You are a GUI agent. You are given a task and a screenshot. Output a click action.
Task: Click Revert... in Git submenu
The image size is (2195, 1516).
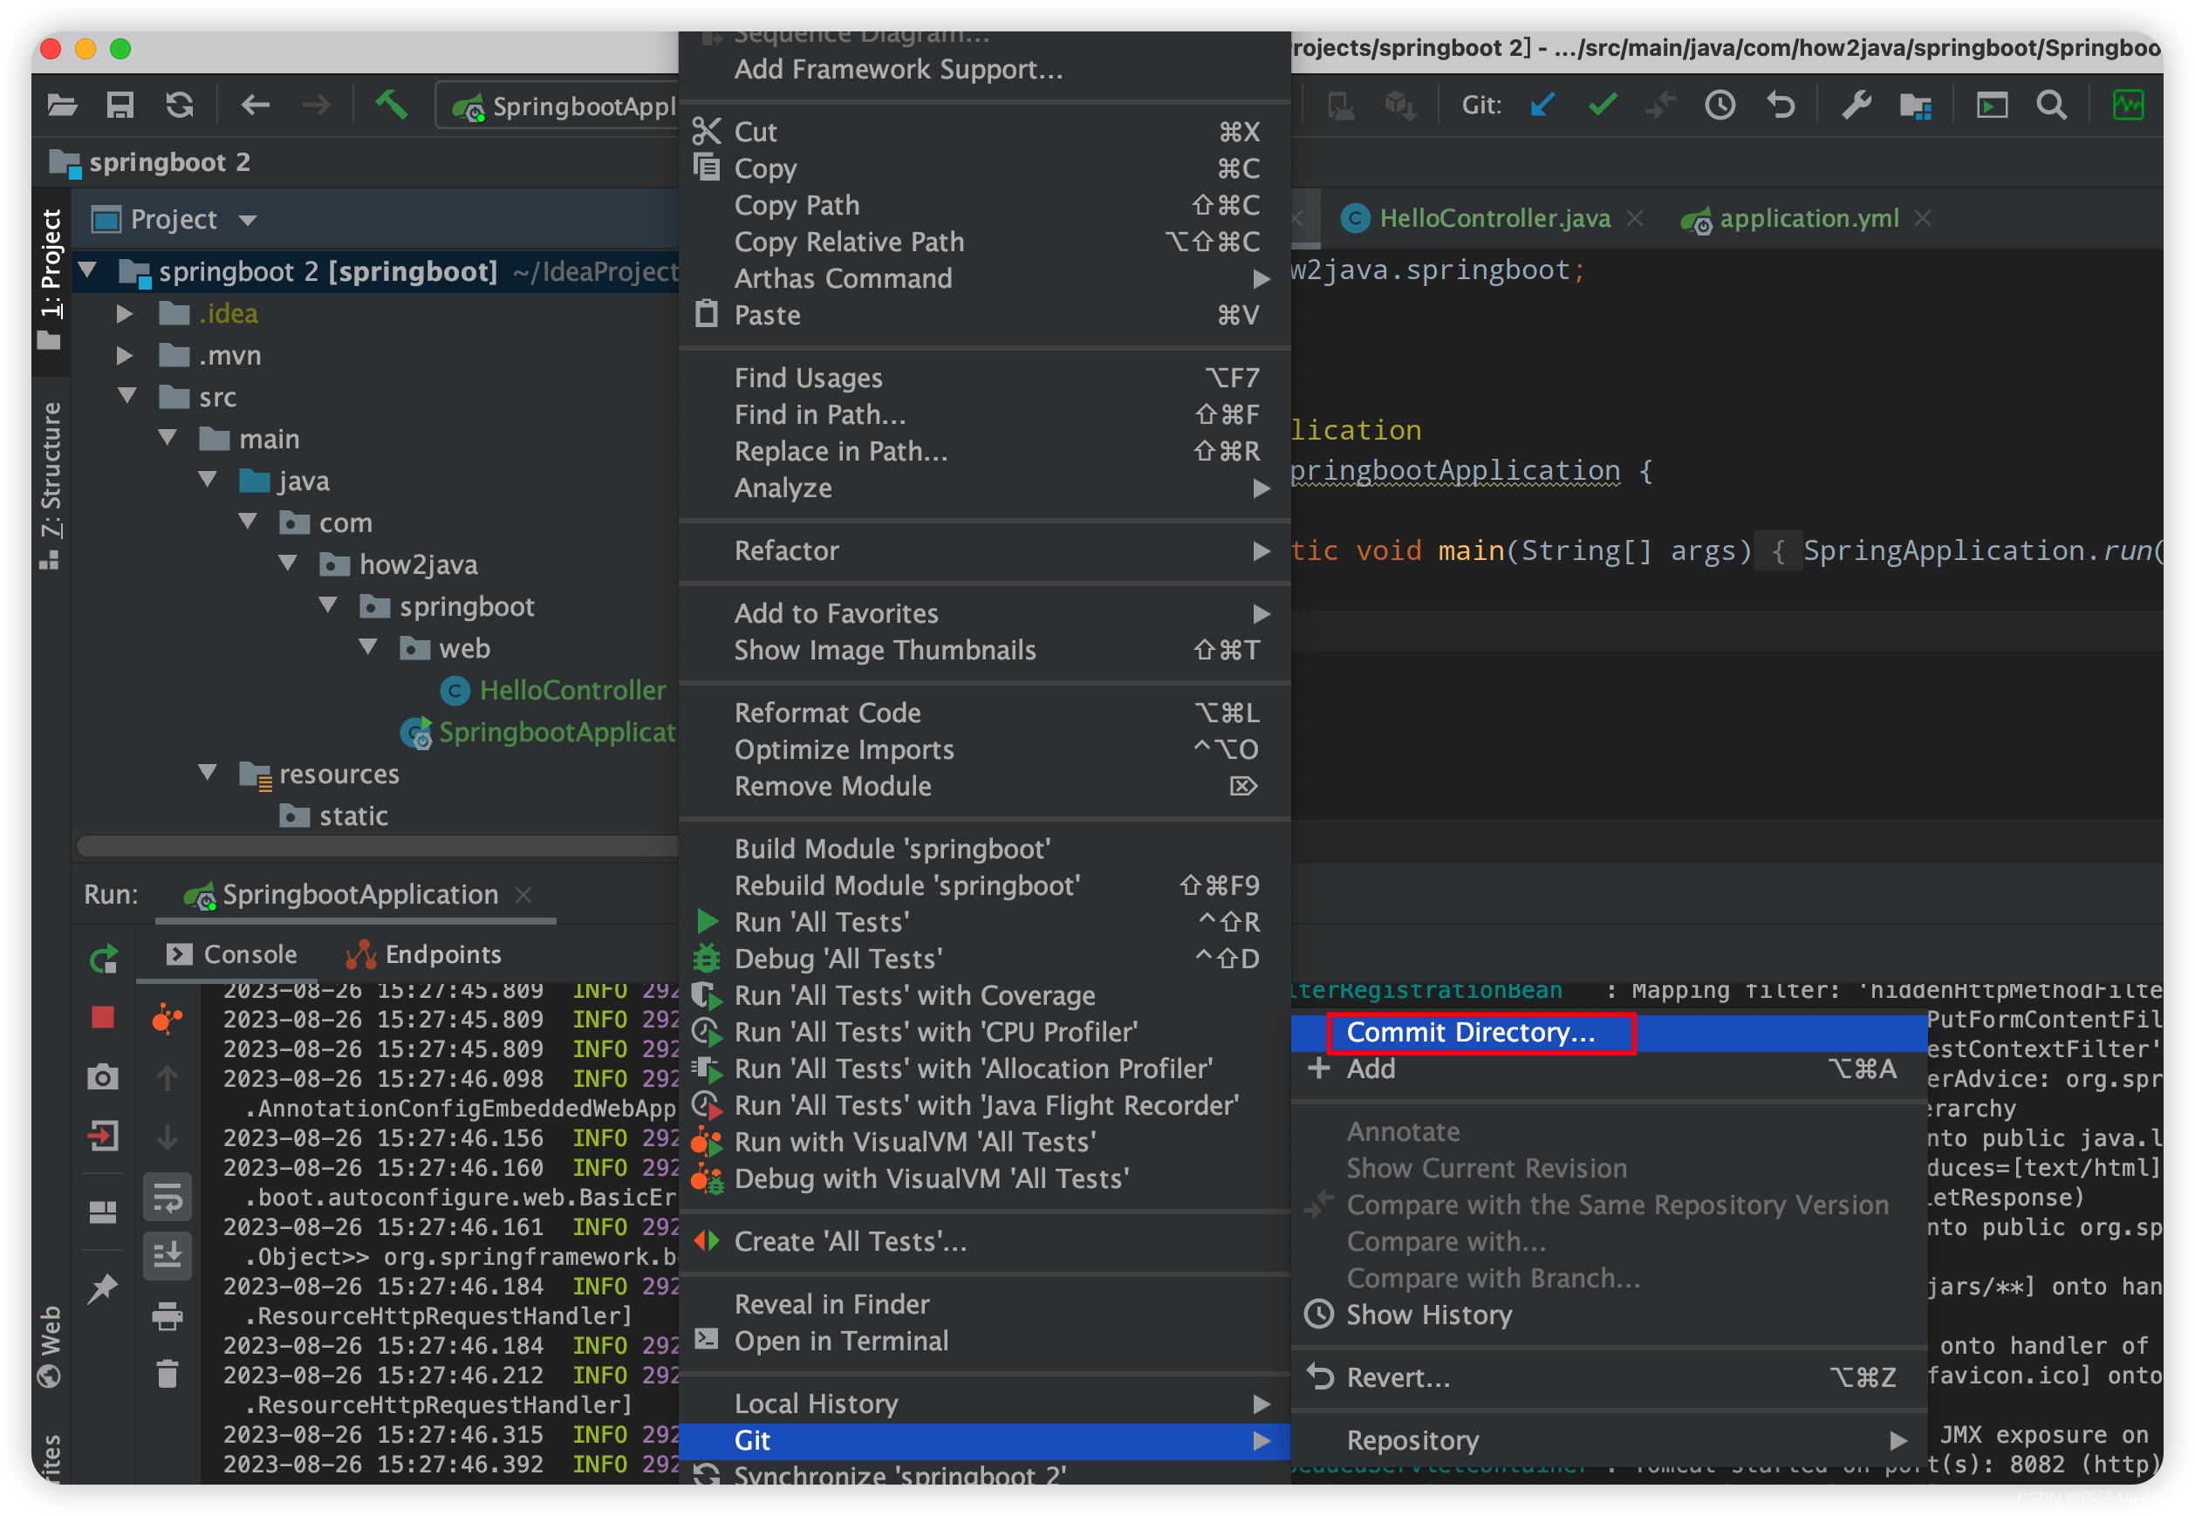(1609, 1377)
